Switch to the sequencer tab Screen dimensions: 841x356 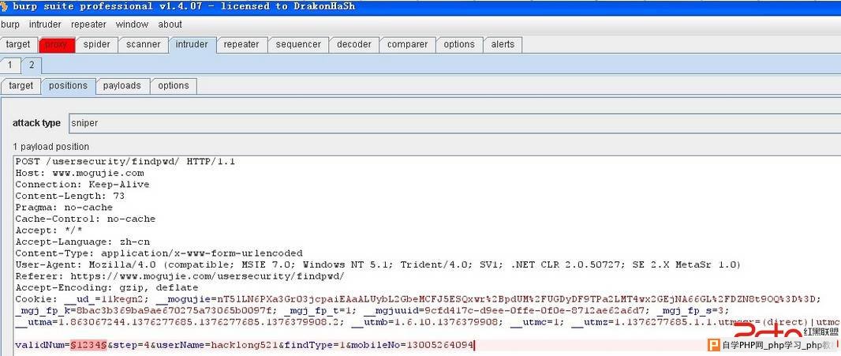click(298, 44)
